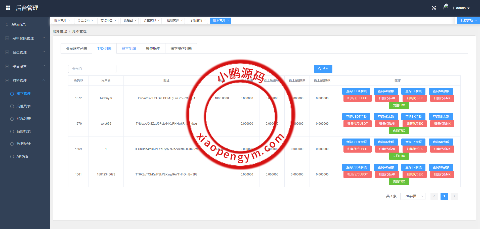
Task: Close the 轮播图 tab using X icon
Action: click(136, 21)
